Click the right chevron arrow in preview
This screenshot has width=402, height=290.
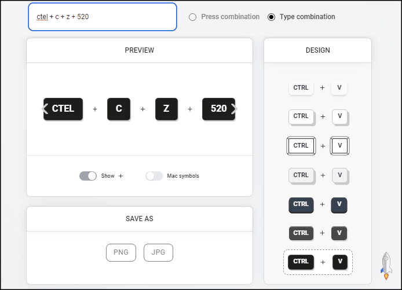click(234, 109)
